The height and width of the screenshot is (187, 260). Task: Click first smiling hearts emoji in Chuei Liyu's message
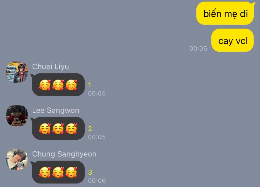[45, 85]
